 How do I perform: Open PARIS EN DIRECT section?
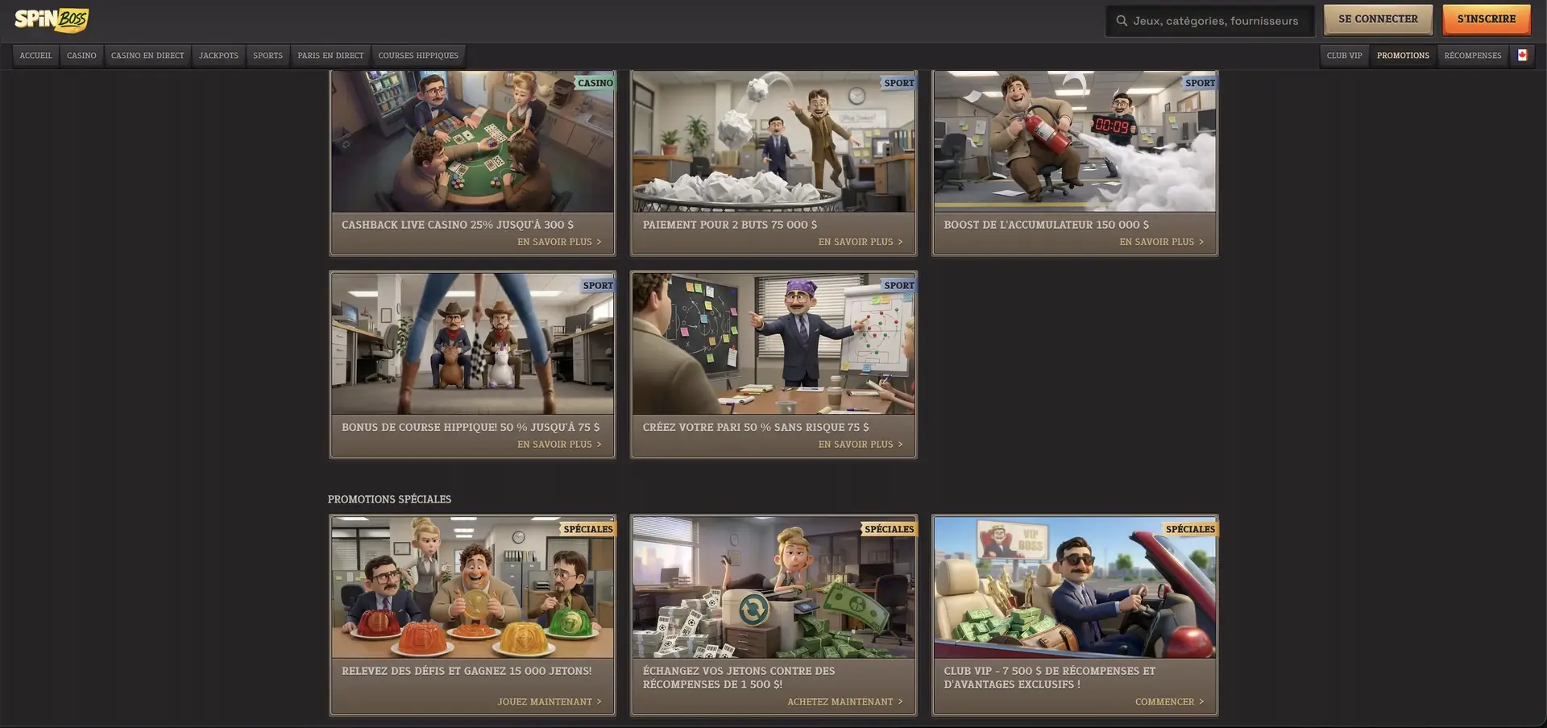coord(330,56)
